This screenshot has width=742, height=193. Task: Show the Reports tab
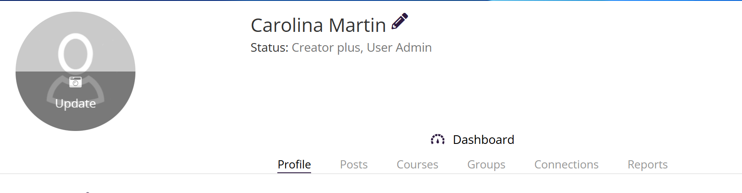(x=647, y=165)
